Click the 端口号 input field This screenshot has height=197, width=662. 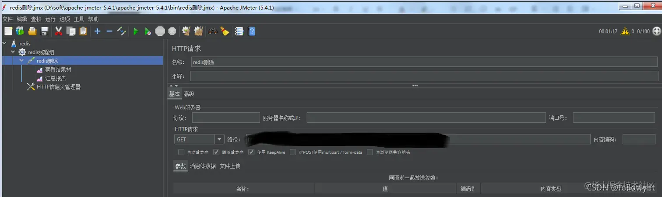pyautogui.click(x=613, y=118)
